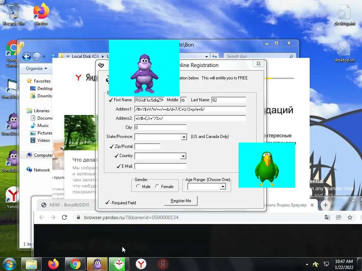Click the green installer icon on the taskbar
362x271 pixels.
[x=119, y=264]
